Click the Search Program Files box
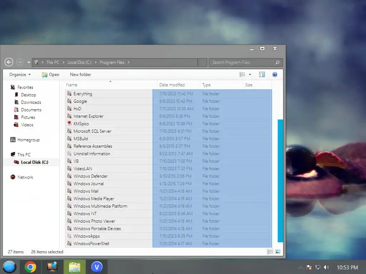 (246, 62)
